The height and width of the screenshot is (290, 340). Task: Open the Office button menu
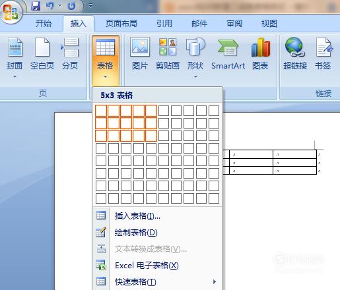[11, 11]
